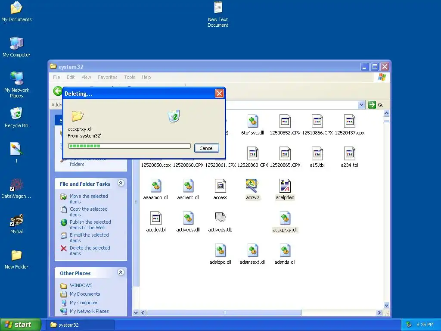The height and width of the screenshot is (331, 441).
Task: Click the file list scroll-up arrow
Action: tap(386, 113)
